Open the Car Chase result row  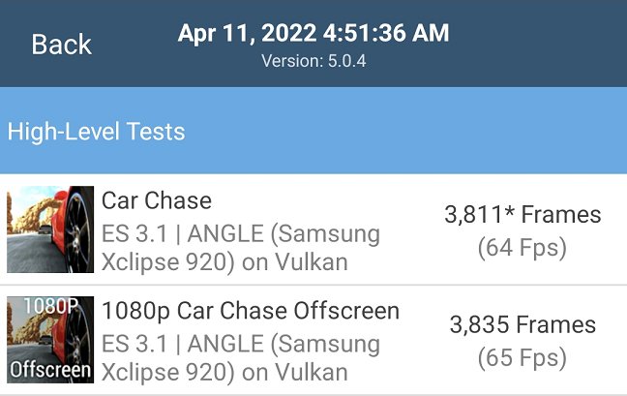tap(313, 229)
